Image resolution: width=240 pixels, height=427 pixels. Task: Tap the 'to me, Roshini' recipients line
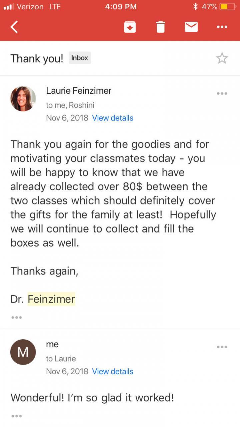coord(70,105)
